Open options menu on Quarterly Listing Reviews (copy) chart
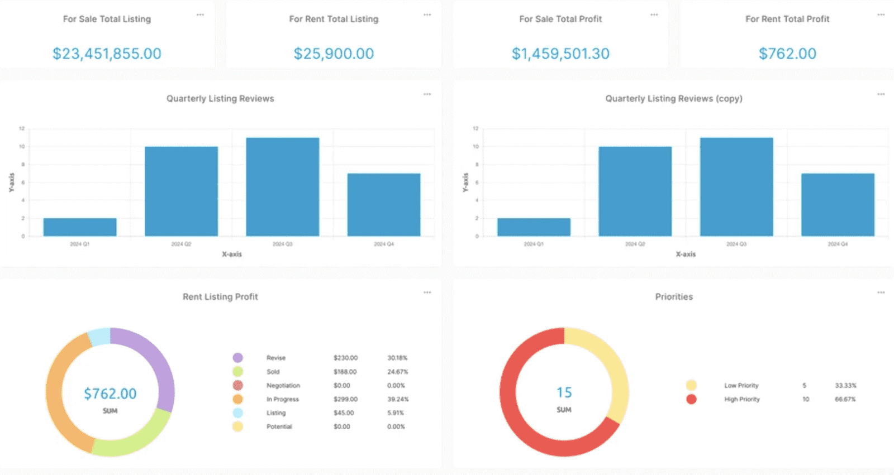 (881, 94)
